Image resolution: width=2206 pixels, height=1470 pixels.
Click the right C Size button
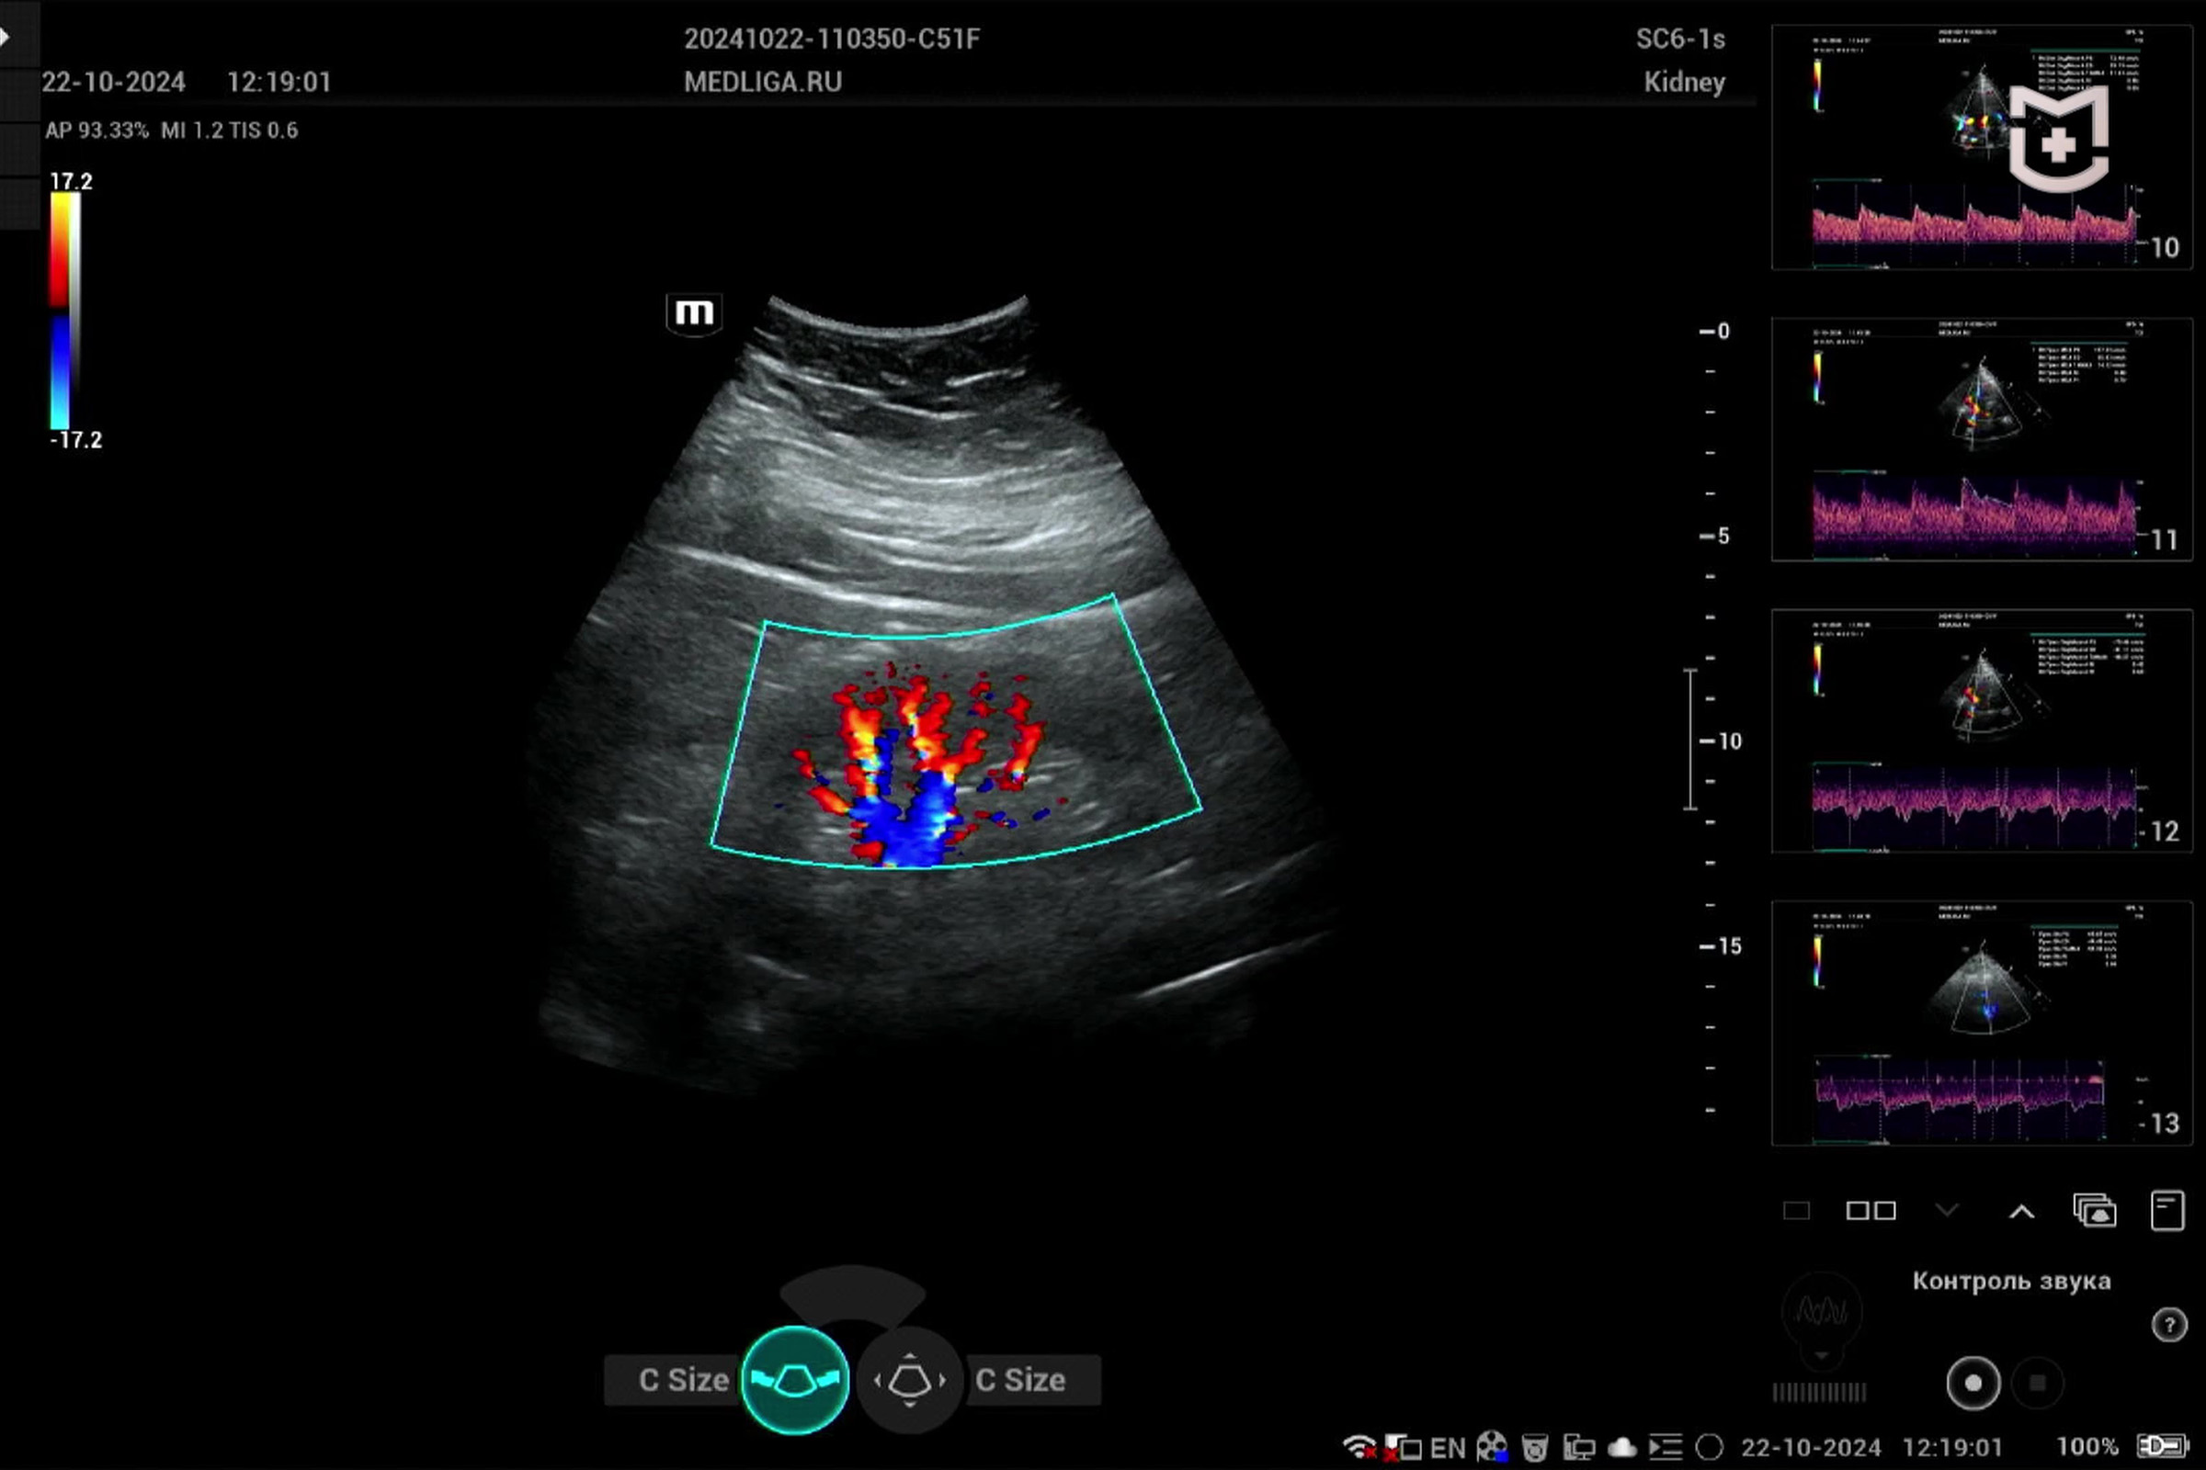pyautogui.click(x=1020, y=1380)
